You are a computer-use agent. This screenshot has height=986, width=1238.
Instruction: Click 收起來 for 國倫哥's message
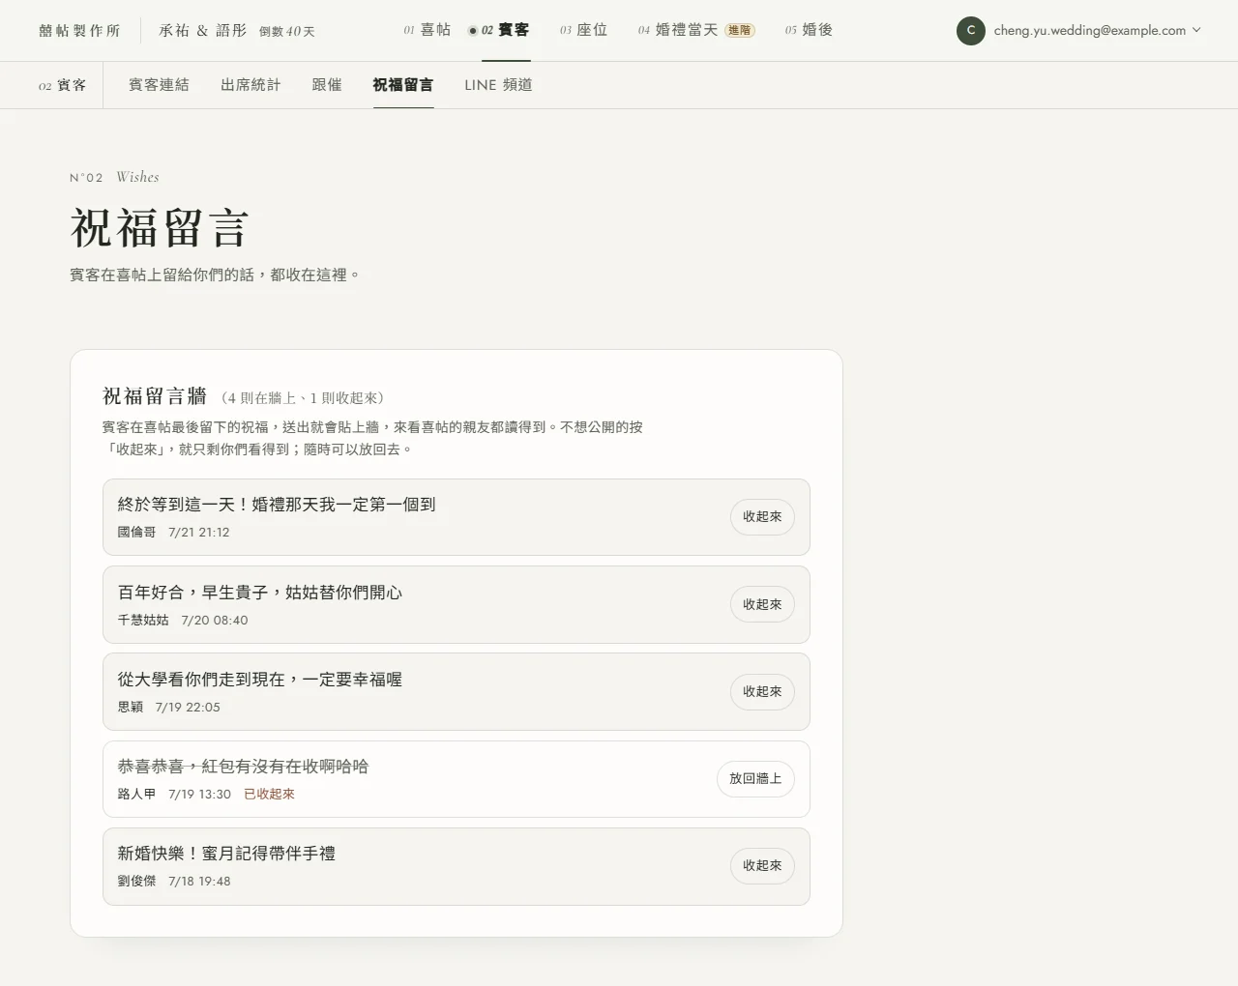[762, 517]
